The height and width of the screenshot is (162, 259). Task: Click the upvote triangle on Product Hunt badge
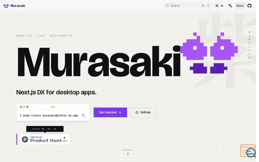(x=64, y=137)
